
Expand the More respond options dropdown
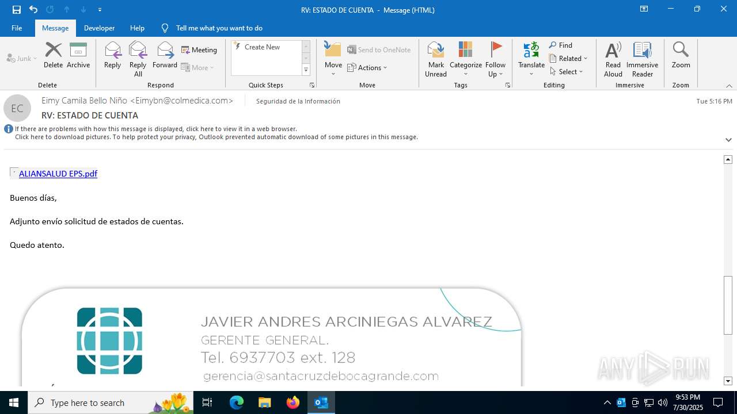click(x=197, y=68)
